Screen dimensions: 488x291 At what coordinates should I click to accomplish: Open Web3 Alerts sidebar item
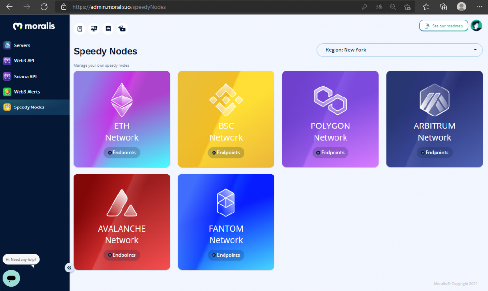pyautogui.click(x=27, y=92)
